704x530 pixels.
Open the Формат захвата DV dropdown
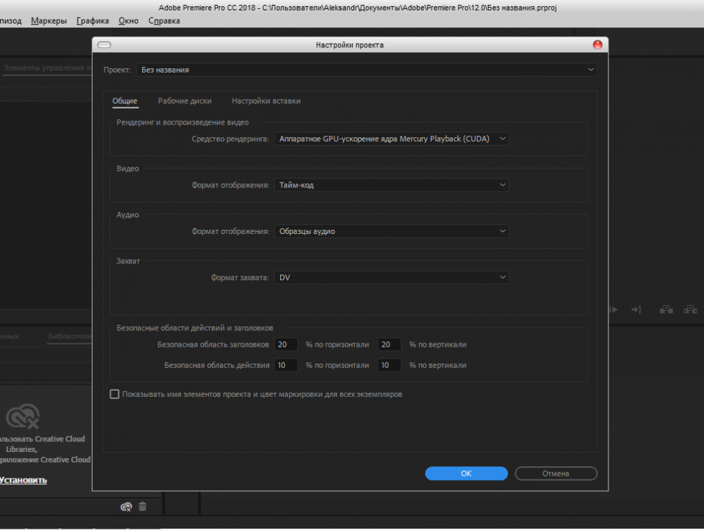391,277
